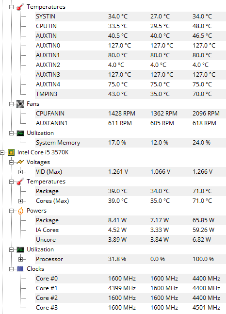Select the AUXTIN0 sensor label
Viewport: 226px width, 314px height.
(x=48, y=46)
